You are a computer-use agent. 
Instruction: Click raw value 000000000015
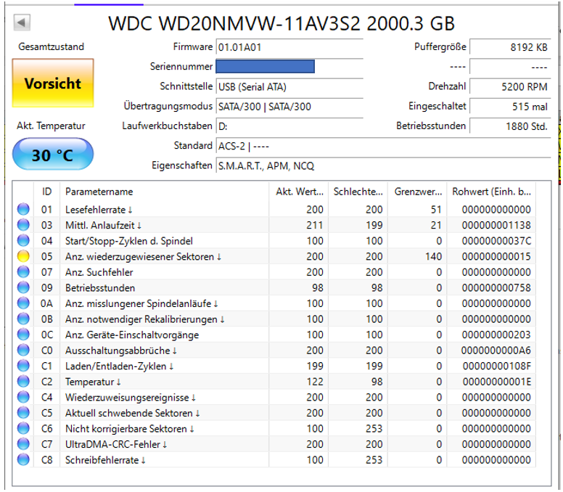496,256
